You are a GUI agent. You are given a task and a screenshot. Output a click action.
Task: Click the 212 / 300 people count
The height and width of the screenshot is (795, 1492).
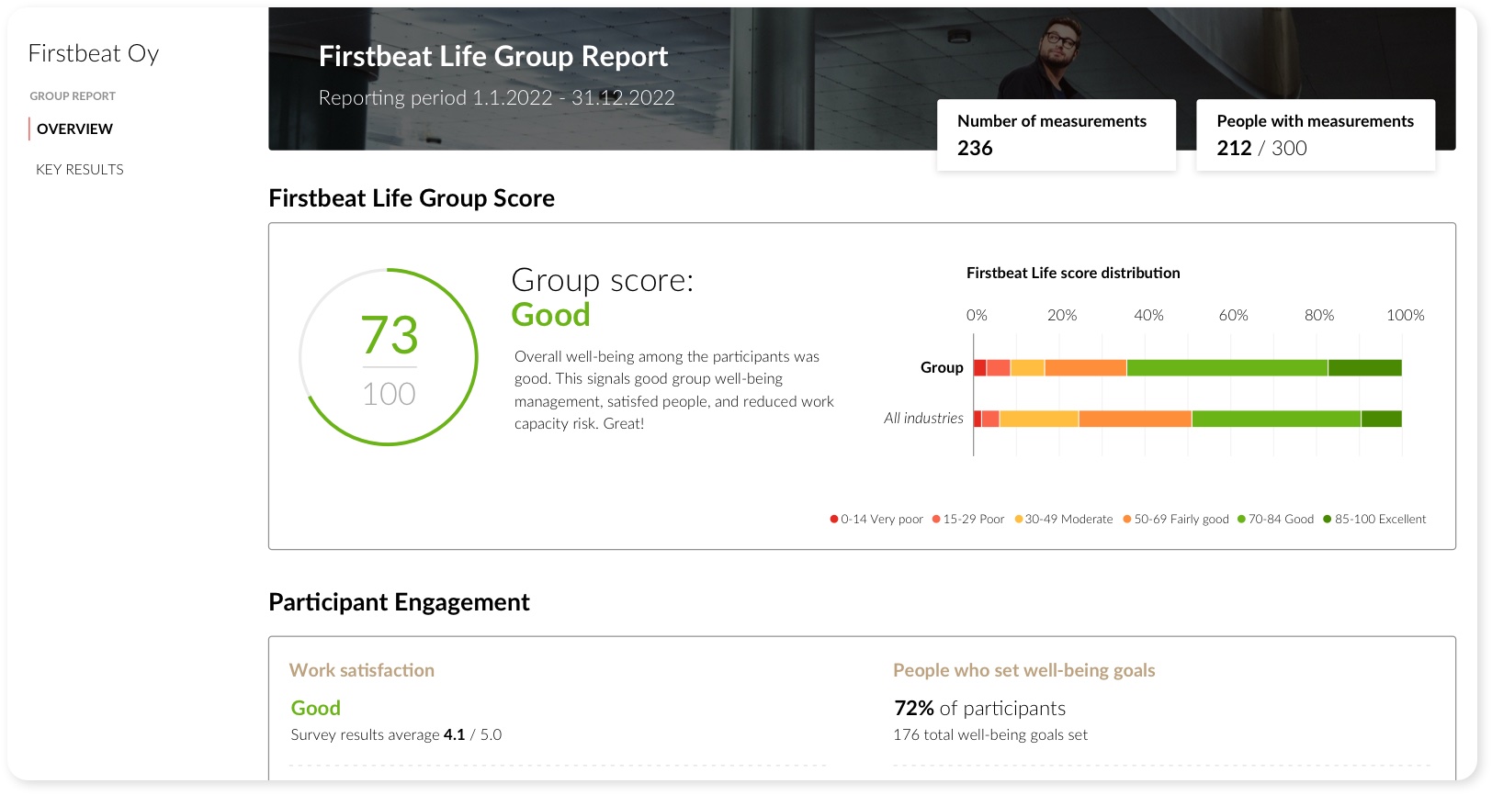click(x=1261, y=148)
